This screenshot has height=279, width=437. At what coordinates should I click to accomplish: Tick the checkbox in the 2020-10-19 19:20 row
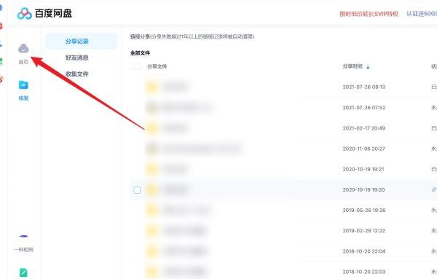(x=137, y=190)
